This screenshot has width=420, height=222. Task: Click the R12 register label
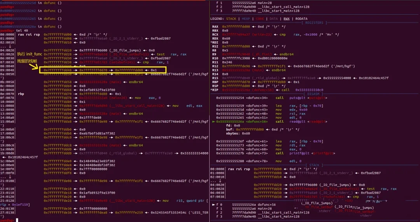(x=215, y=66)
